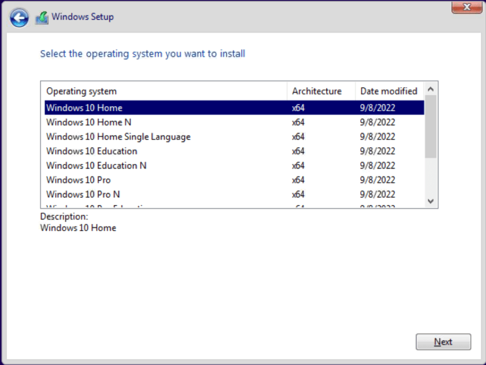Click the list's scroll down arrow
Viewport: 486px width, 365px height.
[431, 201]
